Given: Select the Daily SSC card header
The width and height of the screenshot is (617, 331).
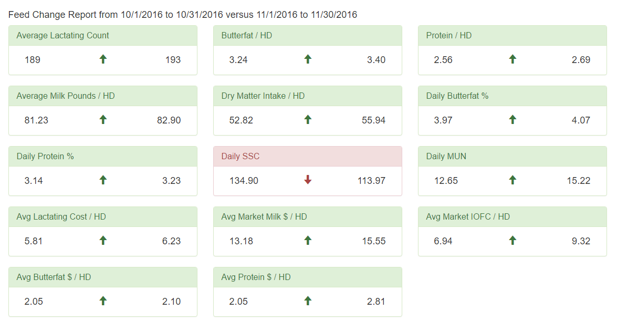Looking at the screenshot, I should 308,156.
